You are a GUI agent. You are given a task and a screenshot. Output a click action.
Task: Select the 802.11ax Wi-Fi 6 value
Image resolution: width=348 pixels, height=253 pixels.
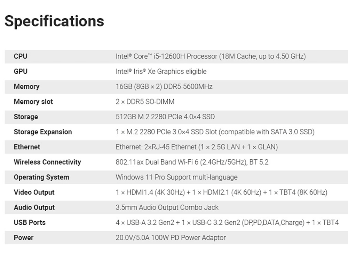[192, 162]
